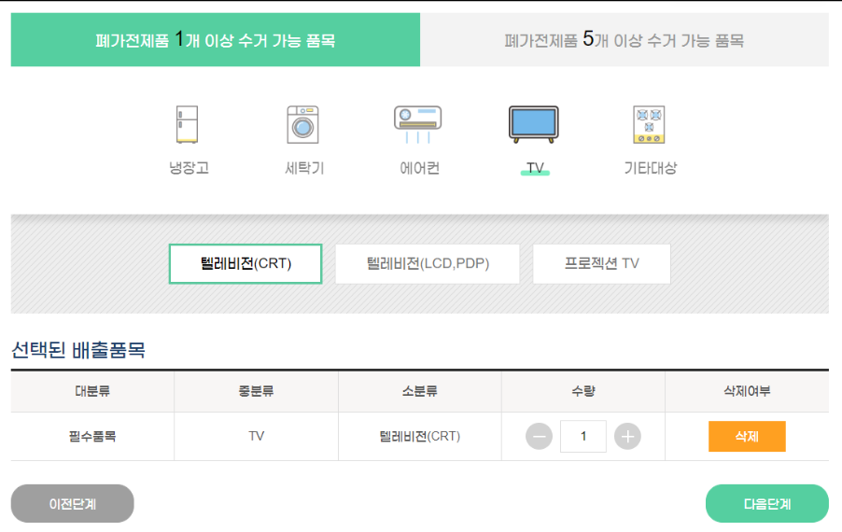Image resolution: width=842 pixels, height=532 pixels.
Task: Click the 텔레비전(CRT) cell under 소분류
Action: (x=420, y=437)
